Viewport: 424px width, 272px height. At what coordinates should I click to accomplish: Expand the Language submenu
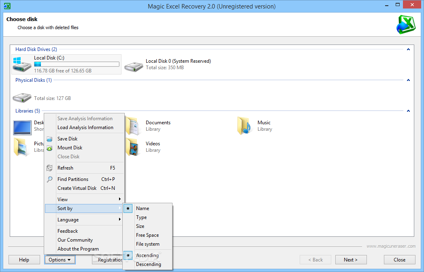coord(84,220)
